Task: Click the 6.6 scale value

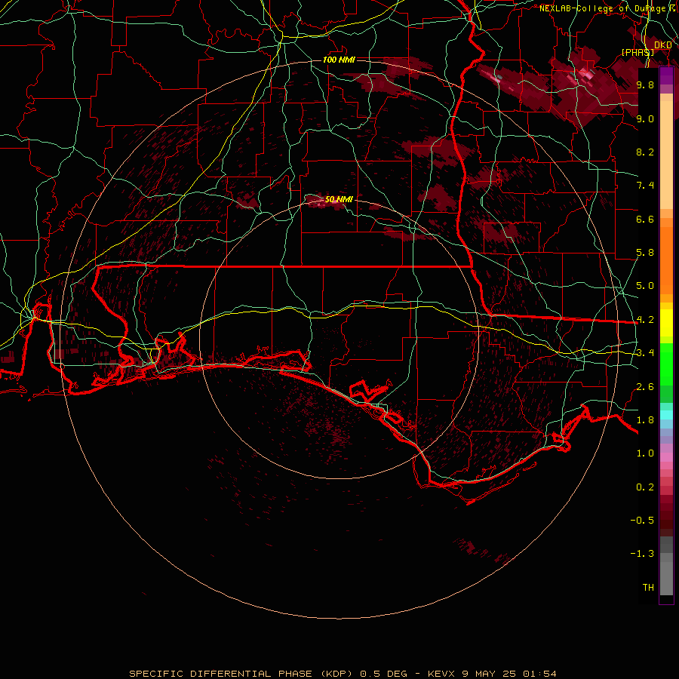Action: click(x=645, y=219)
